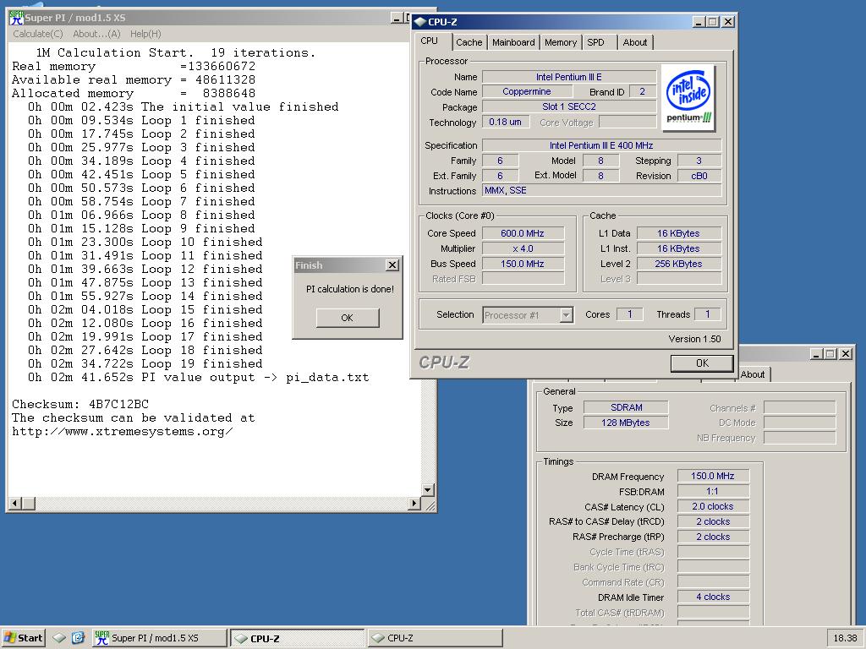Click the Package field Slot 1 SECC2

(569, 106)
